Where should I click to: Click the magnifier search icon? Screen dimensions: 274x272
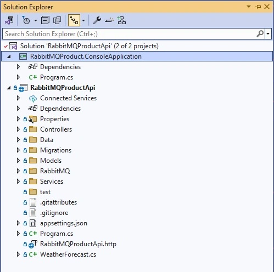pos(260,34)
